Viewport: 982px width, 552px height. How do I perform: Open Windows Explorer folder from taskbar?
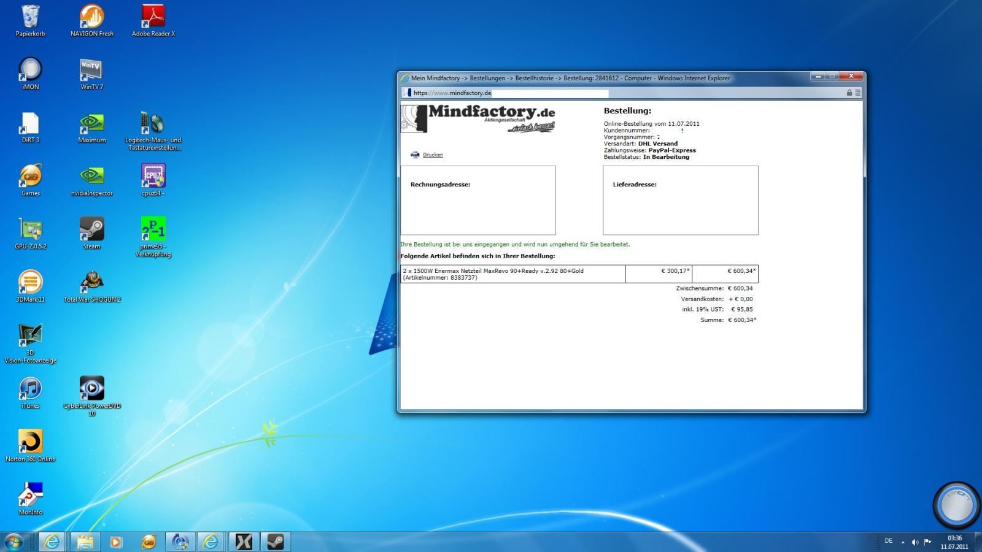tap(85, 542)
